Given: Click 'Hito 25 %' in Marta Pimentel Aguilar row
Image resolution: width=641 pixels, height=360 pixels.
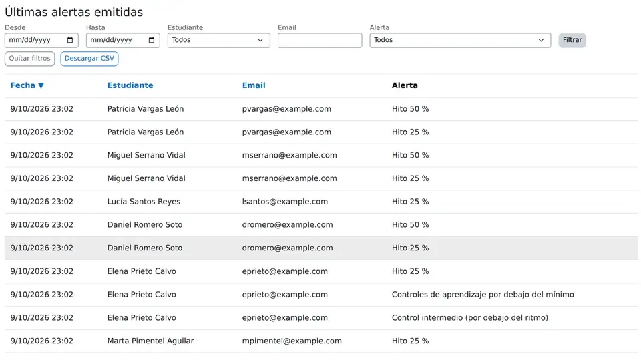Looking at the screenshot, I should (x=410, y=341).
